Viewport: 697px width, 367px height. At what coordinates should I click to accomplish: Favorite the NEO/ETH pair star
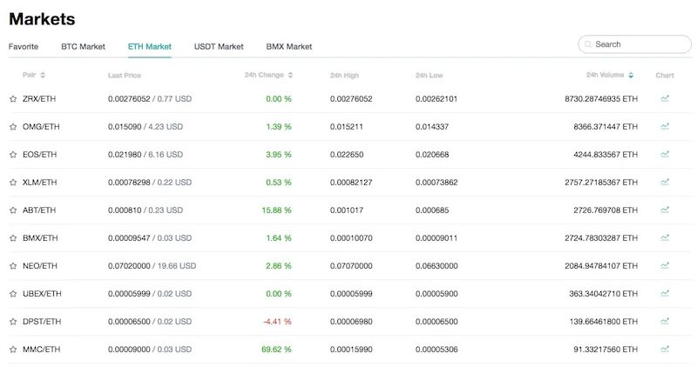(13, 266)
